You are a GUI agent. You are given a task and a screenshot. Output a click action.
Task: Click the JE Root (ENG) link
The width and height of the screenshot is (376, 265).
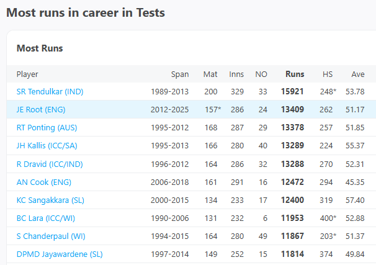(40, 110)
